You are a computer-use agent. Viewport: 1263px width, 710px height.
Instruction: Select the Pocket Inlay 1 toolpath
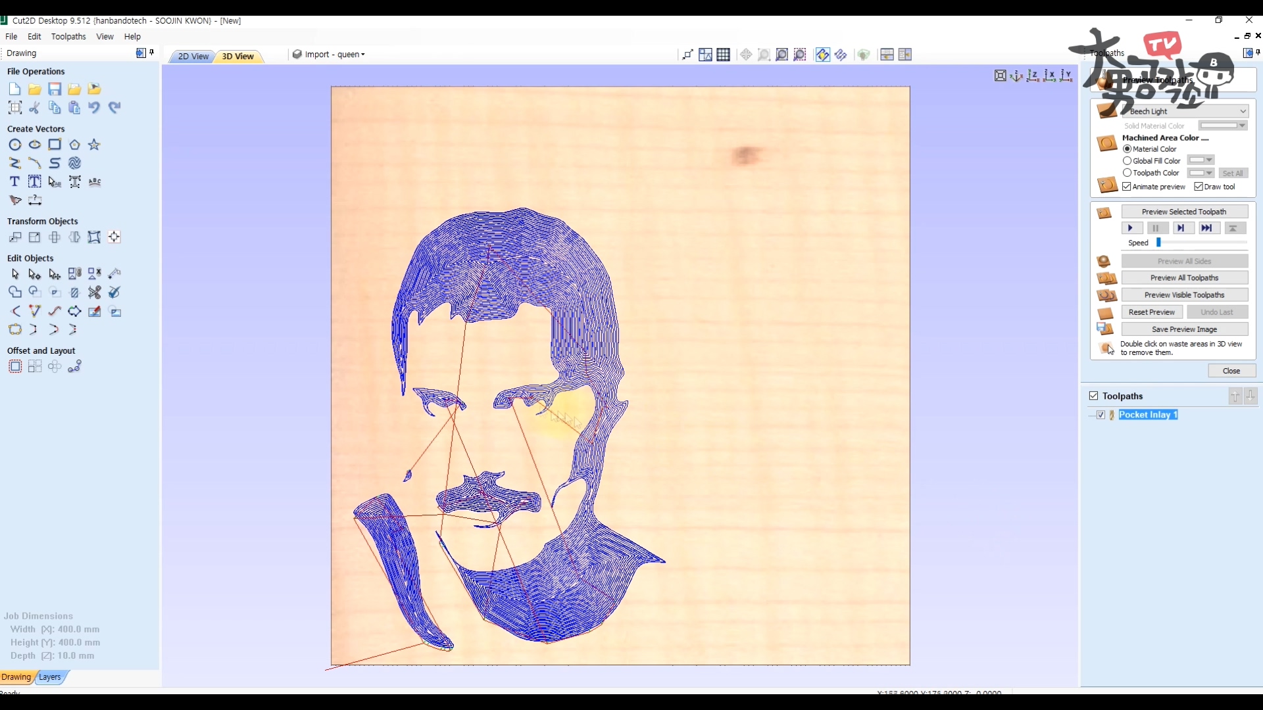(x=1148, y=415)
